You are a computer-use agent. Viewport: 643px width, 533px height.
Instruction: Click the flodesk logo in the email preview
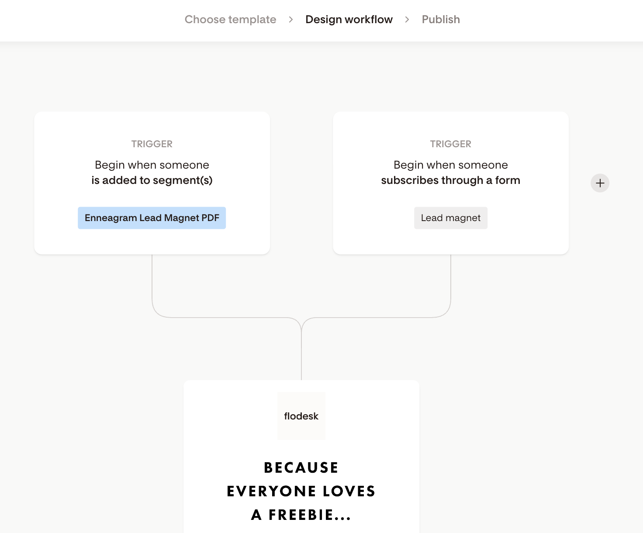click(x=301, y=416)
